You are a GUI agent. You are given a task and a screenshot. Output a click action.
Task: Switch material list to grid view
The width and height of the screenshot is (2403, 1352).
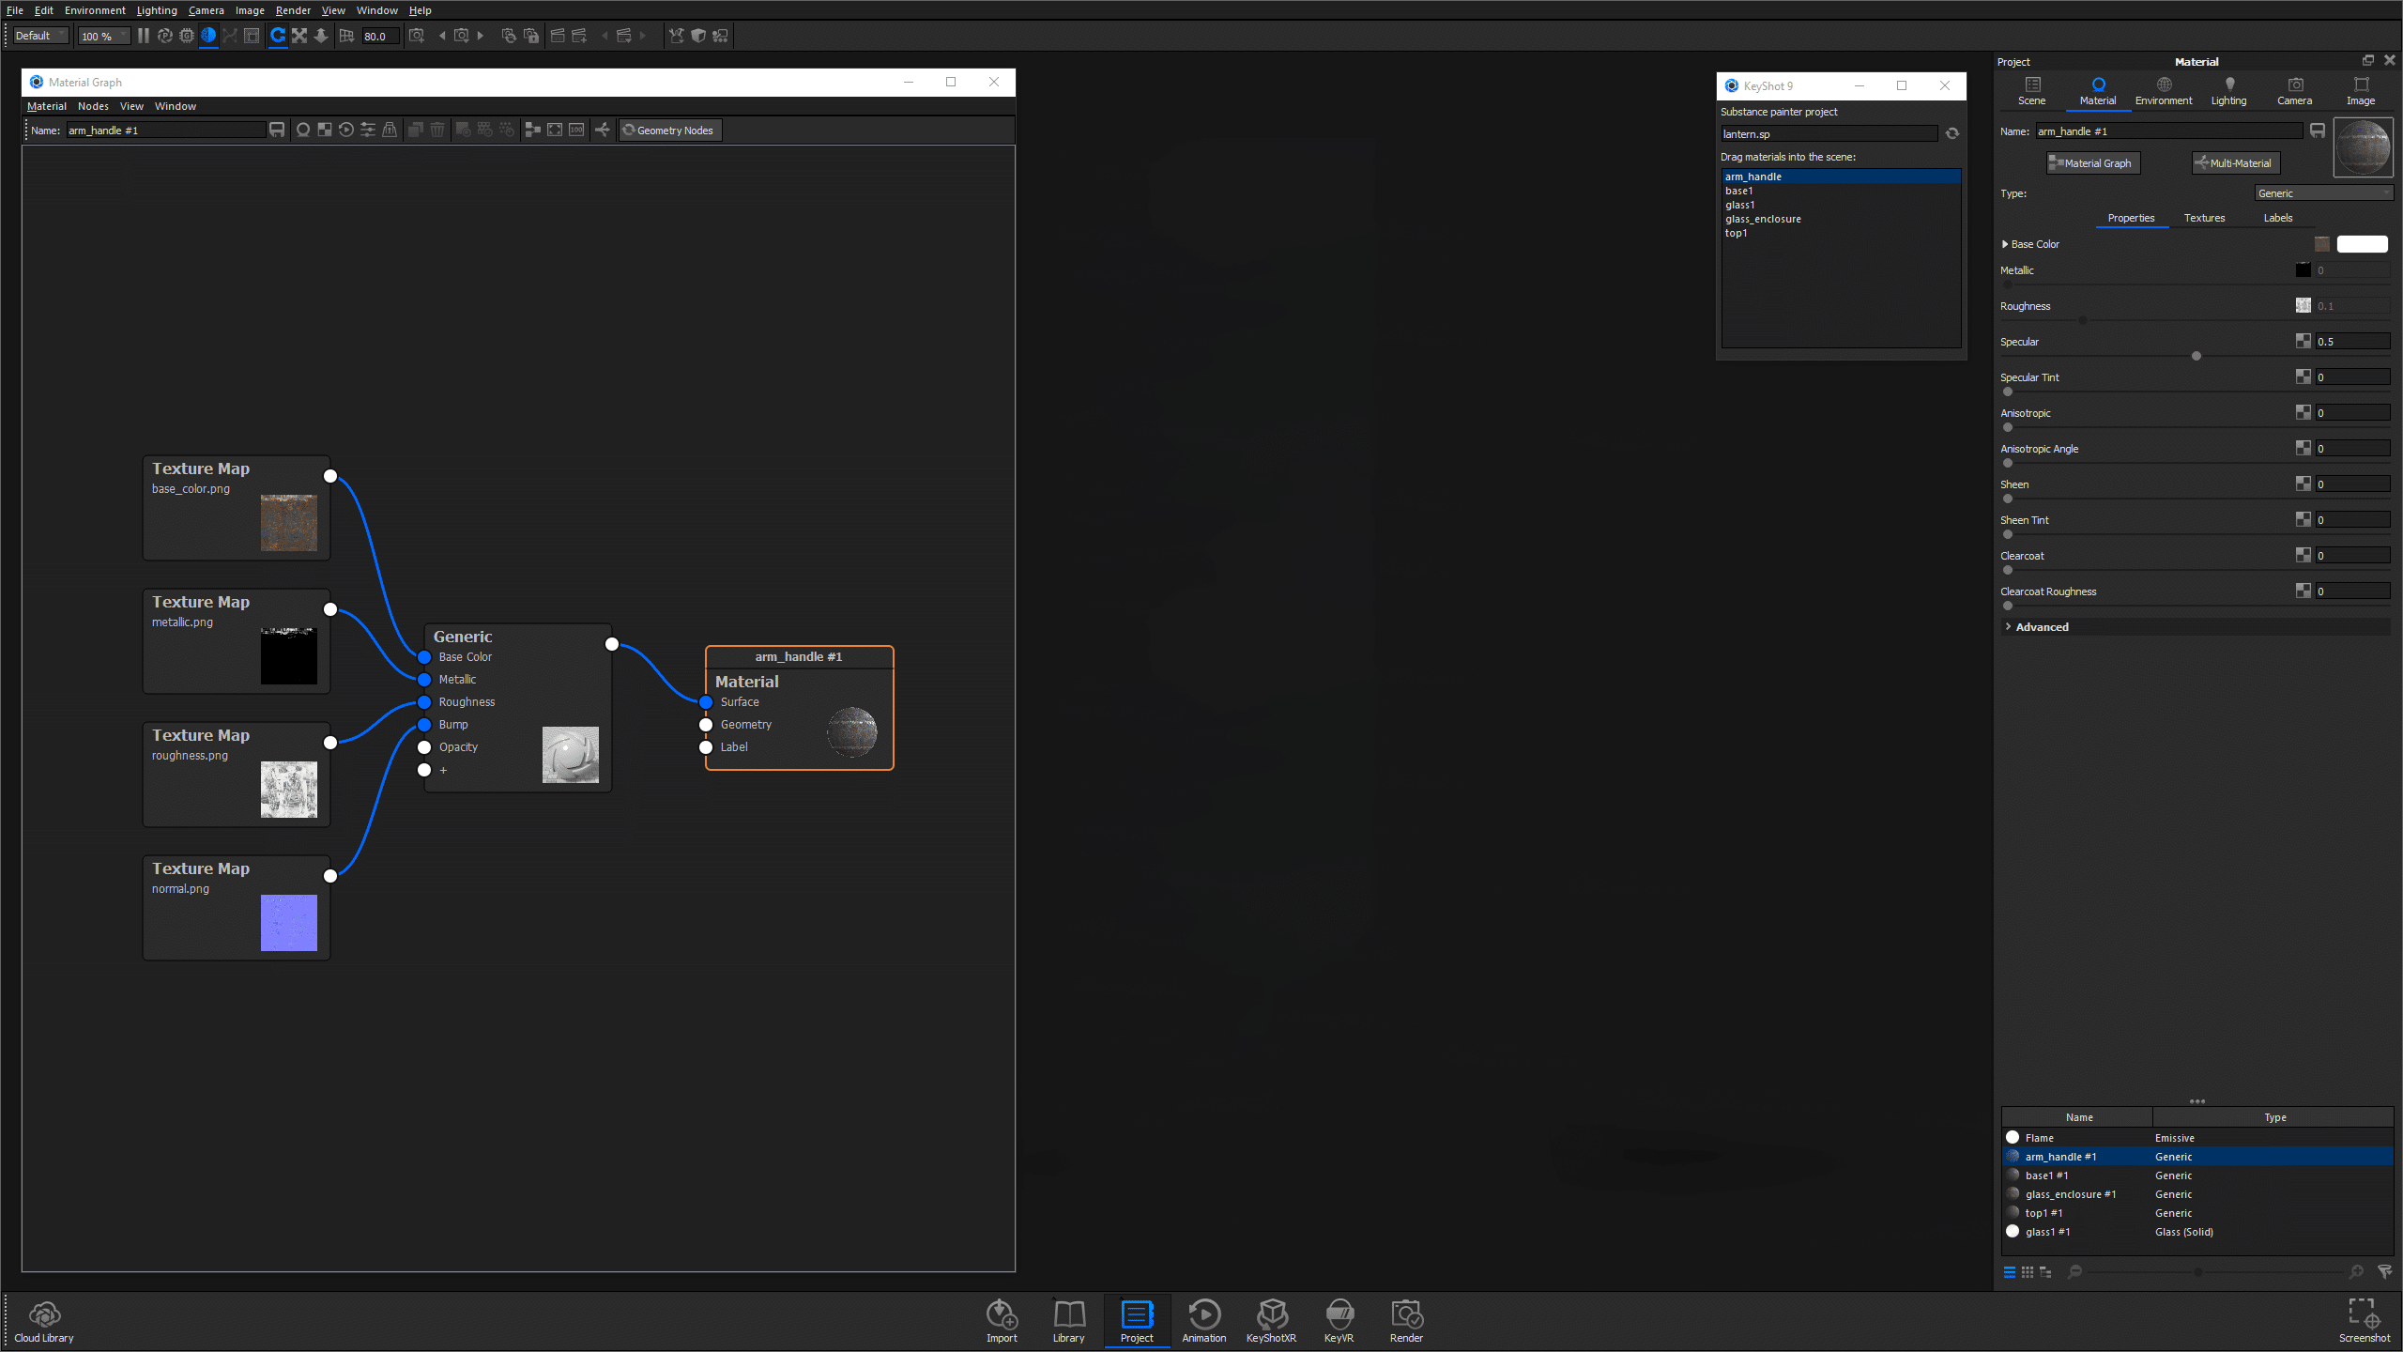2028,1272
